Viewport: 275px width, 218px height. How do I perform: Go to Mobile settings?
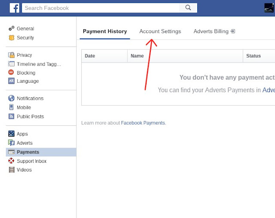pos(24,107)
